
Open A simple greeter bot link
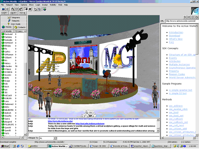(181, 90)
